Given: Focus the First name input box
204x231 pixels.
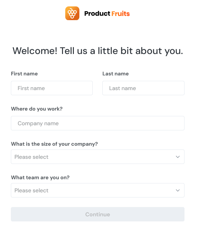Looking at the screenshot, I should click(x=52, y=88).
